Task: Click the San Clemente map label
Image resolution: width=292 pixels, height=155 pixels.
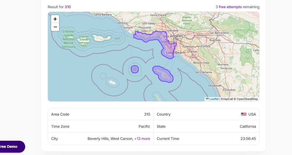Action: coord(203,72)
